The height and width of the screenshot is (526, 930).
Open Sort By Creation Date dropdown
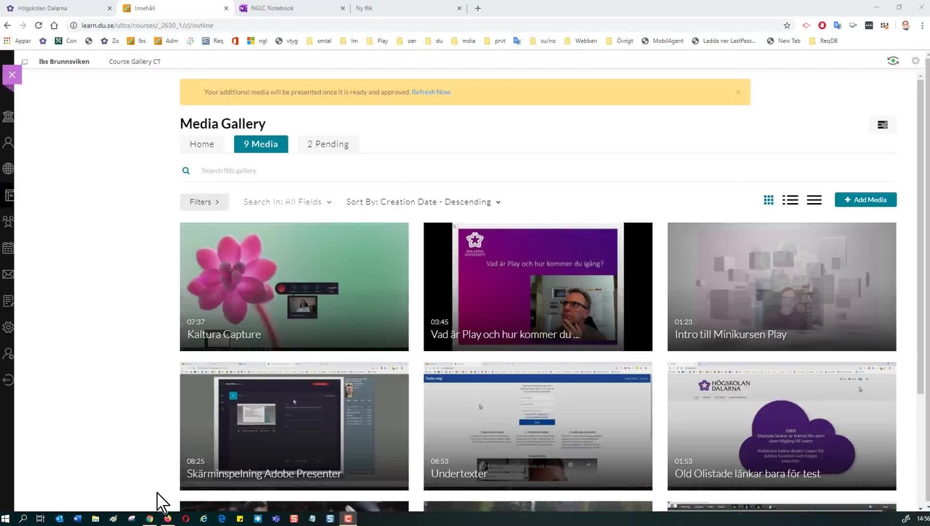coord(423,202)
